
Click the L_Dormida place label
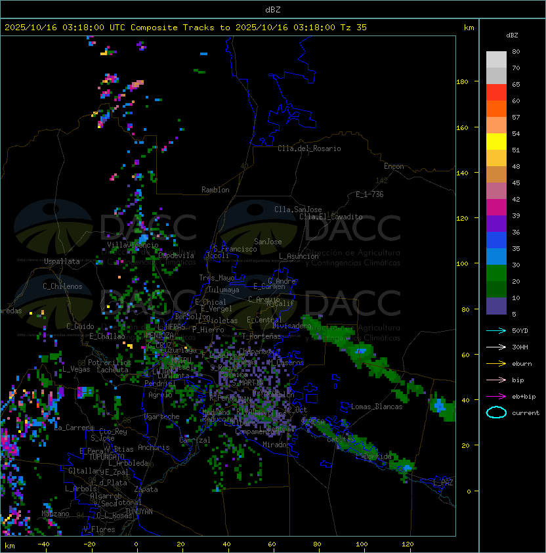pyautogui.click(x=373, y=456)
